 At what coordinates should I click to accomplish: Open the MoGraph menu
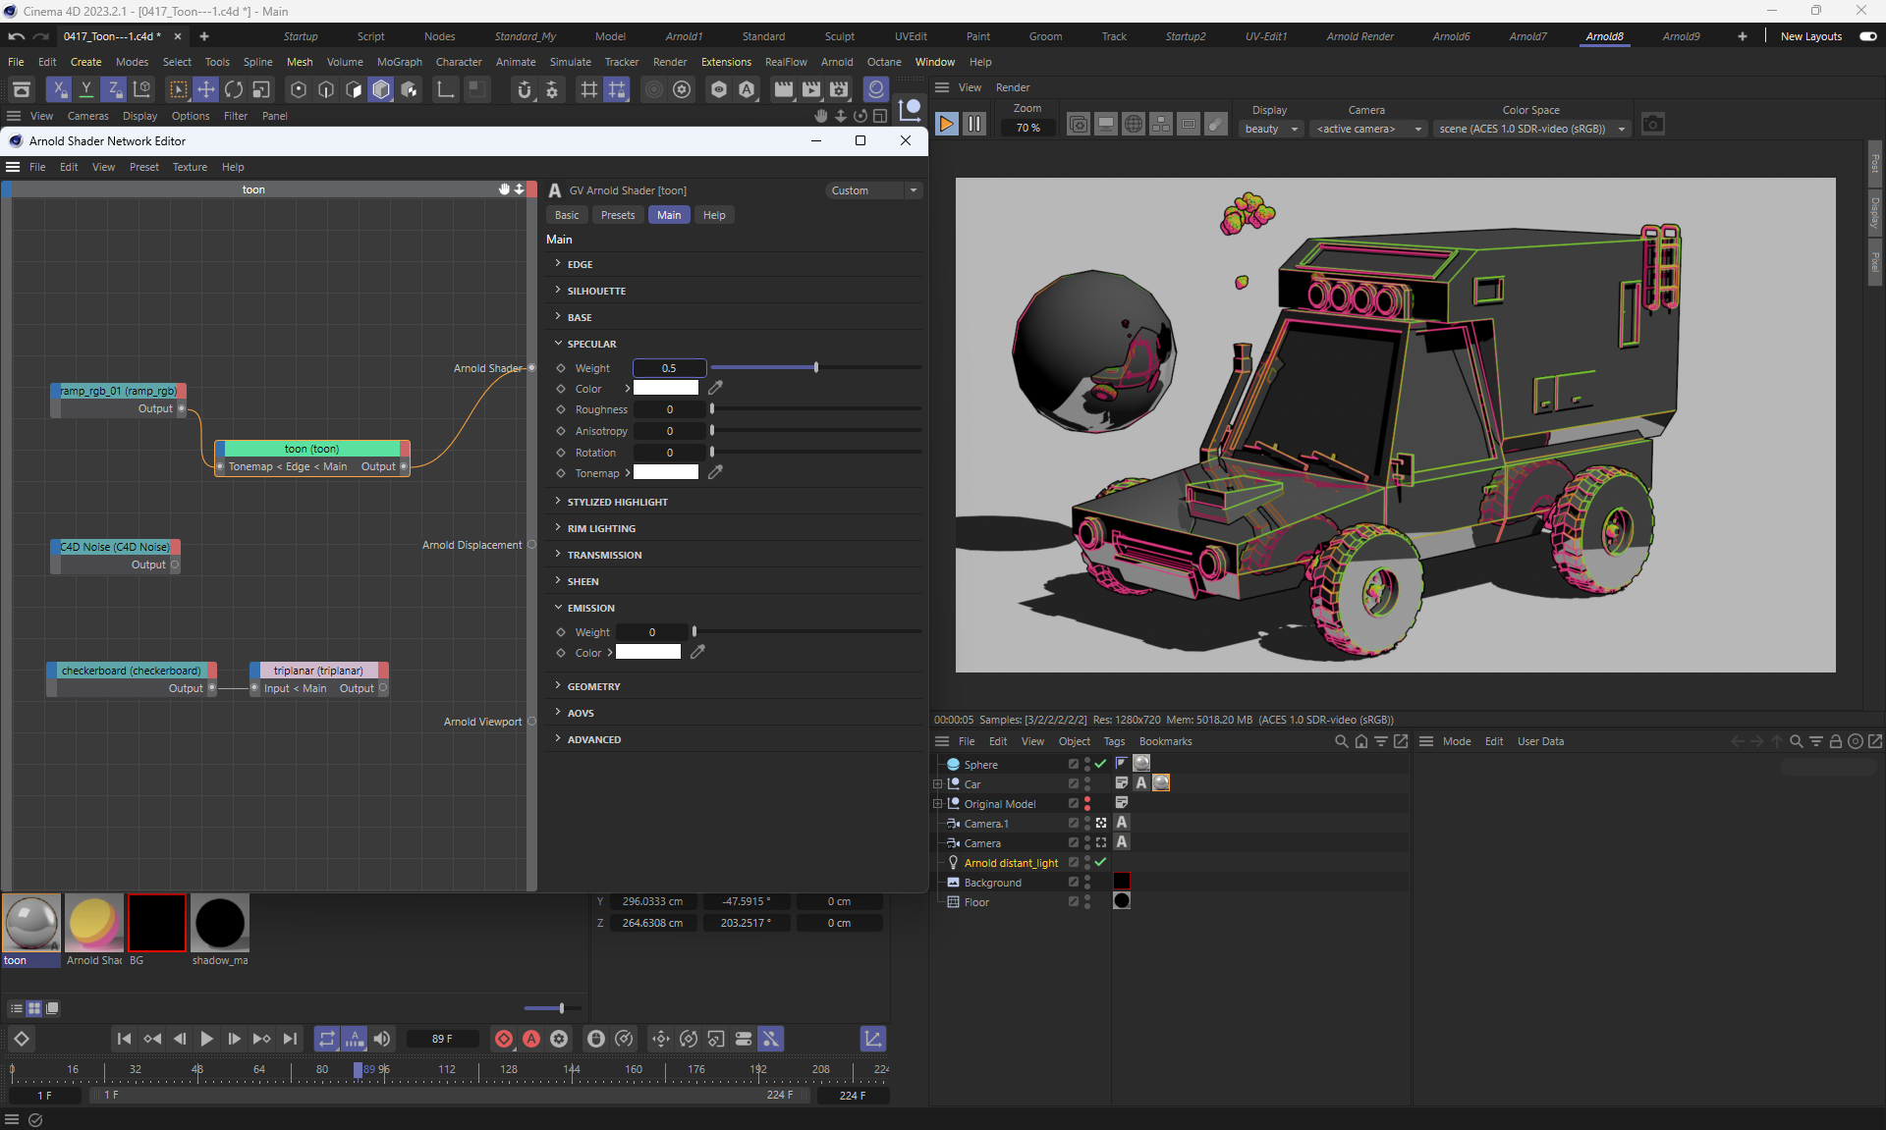click(399, 62)
